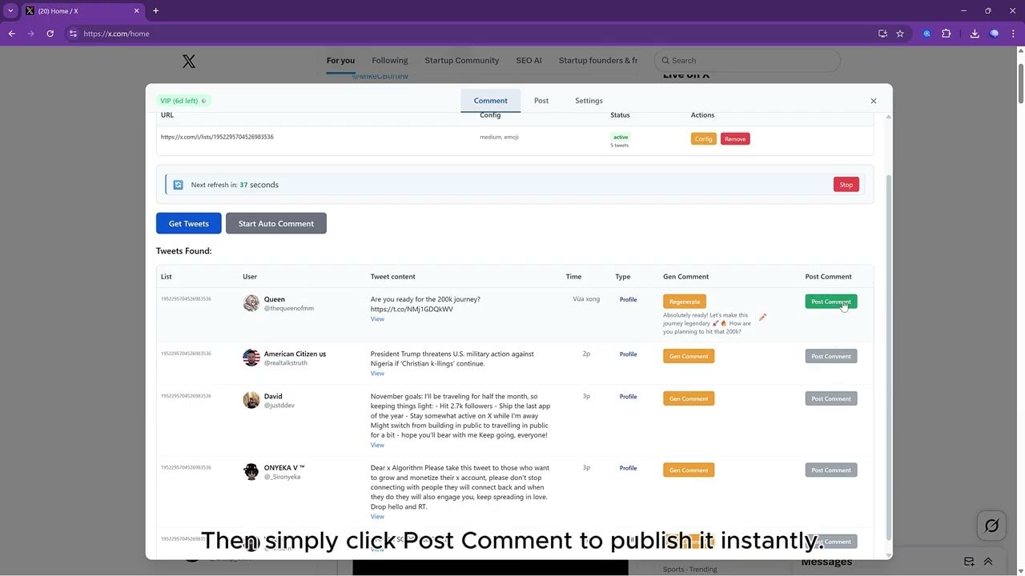Select the For you timeline tab
Viewport: 1025px width, 576px height.
[x=340, y=61]
